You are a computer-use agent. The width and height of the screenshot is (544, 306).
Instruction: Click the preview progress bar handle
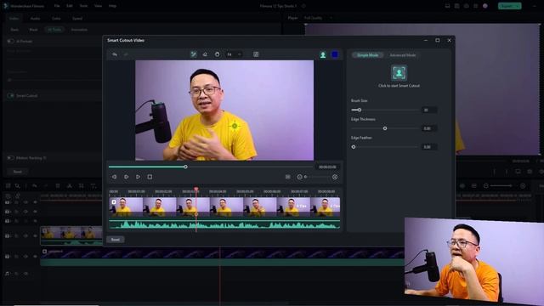(x=185, y=167)
